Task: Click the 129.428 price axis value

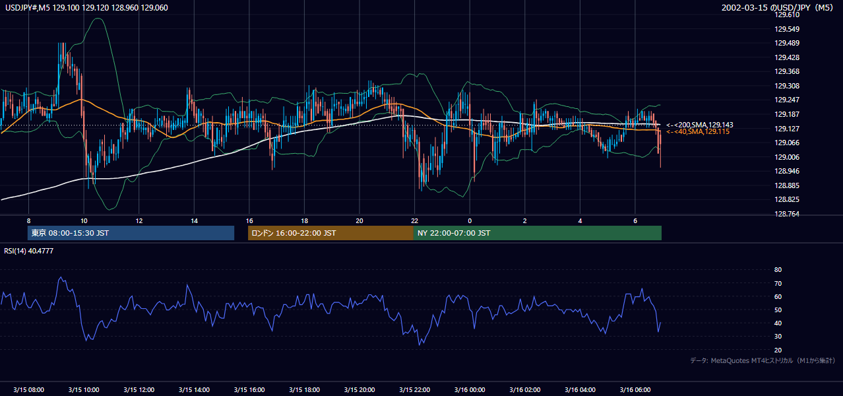Action: 787,58
